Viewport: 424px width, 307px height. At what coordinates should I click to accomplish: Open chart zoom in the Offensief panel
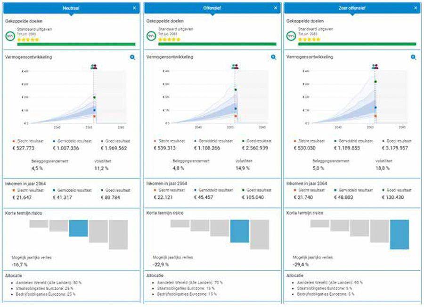click(x=274, y=57)
